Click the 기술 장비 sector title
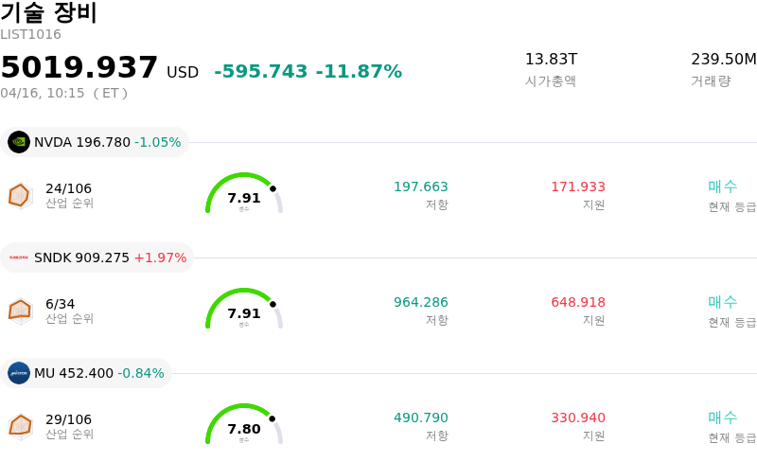The image size is (757, 462). (x=49, y=13)
